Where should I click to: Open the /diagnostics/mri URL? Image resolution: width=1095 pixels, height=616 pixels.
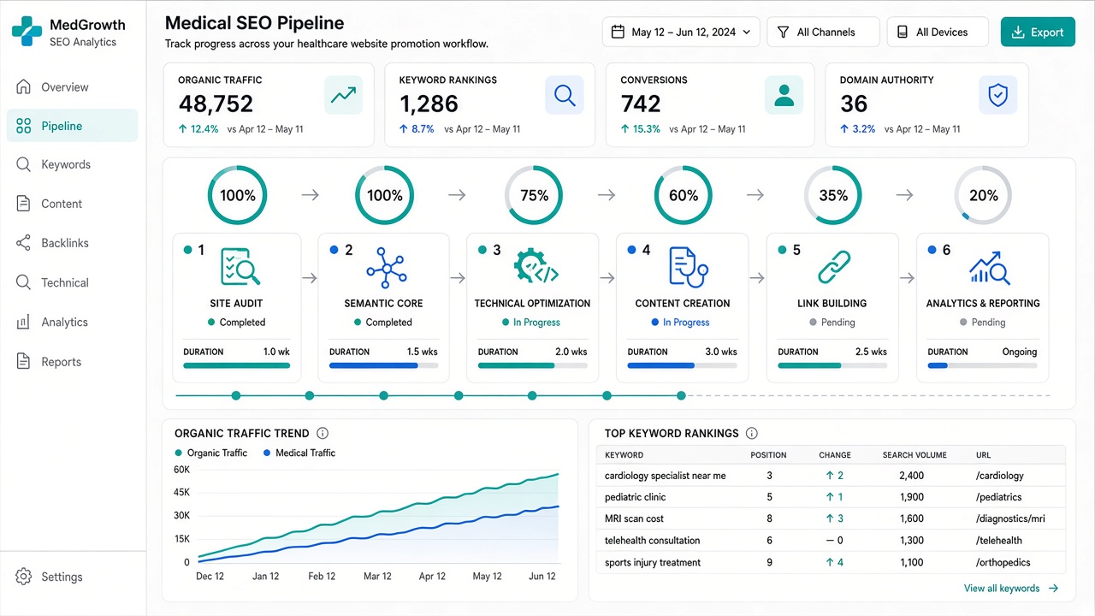tap(1010, 518)
